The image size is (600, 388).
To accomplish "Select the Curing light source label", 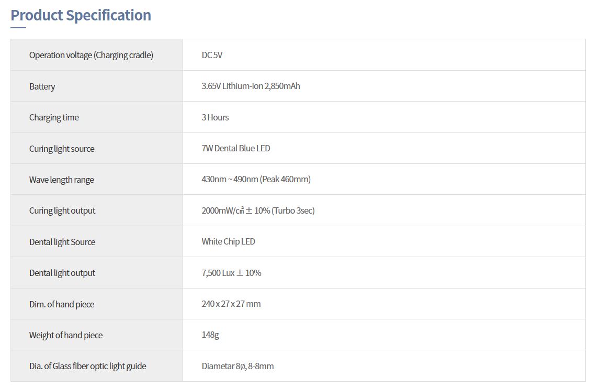I will coord(62,149).
